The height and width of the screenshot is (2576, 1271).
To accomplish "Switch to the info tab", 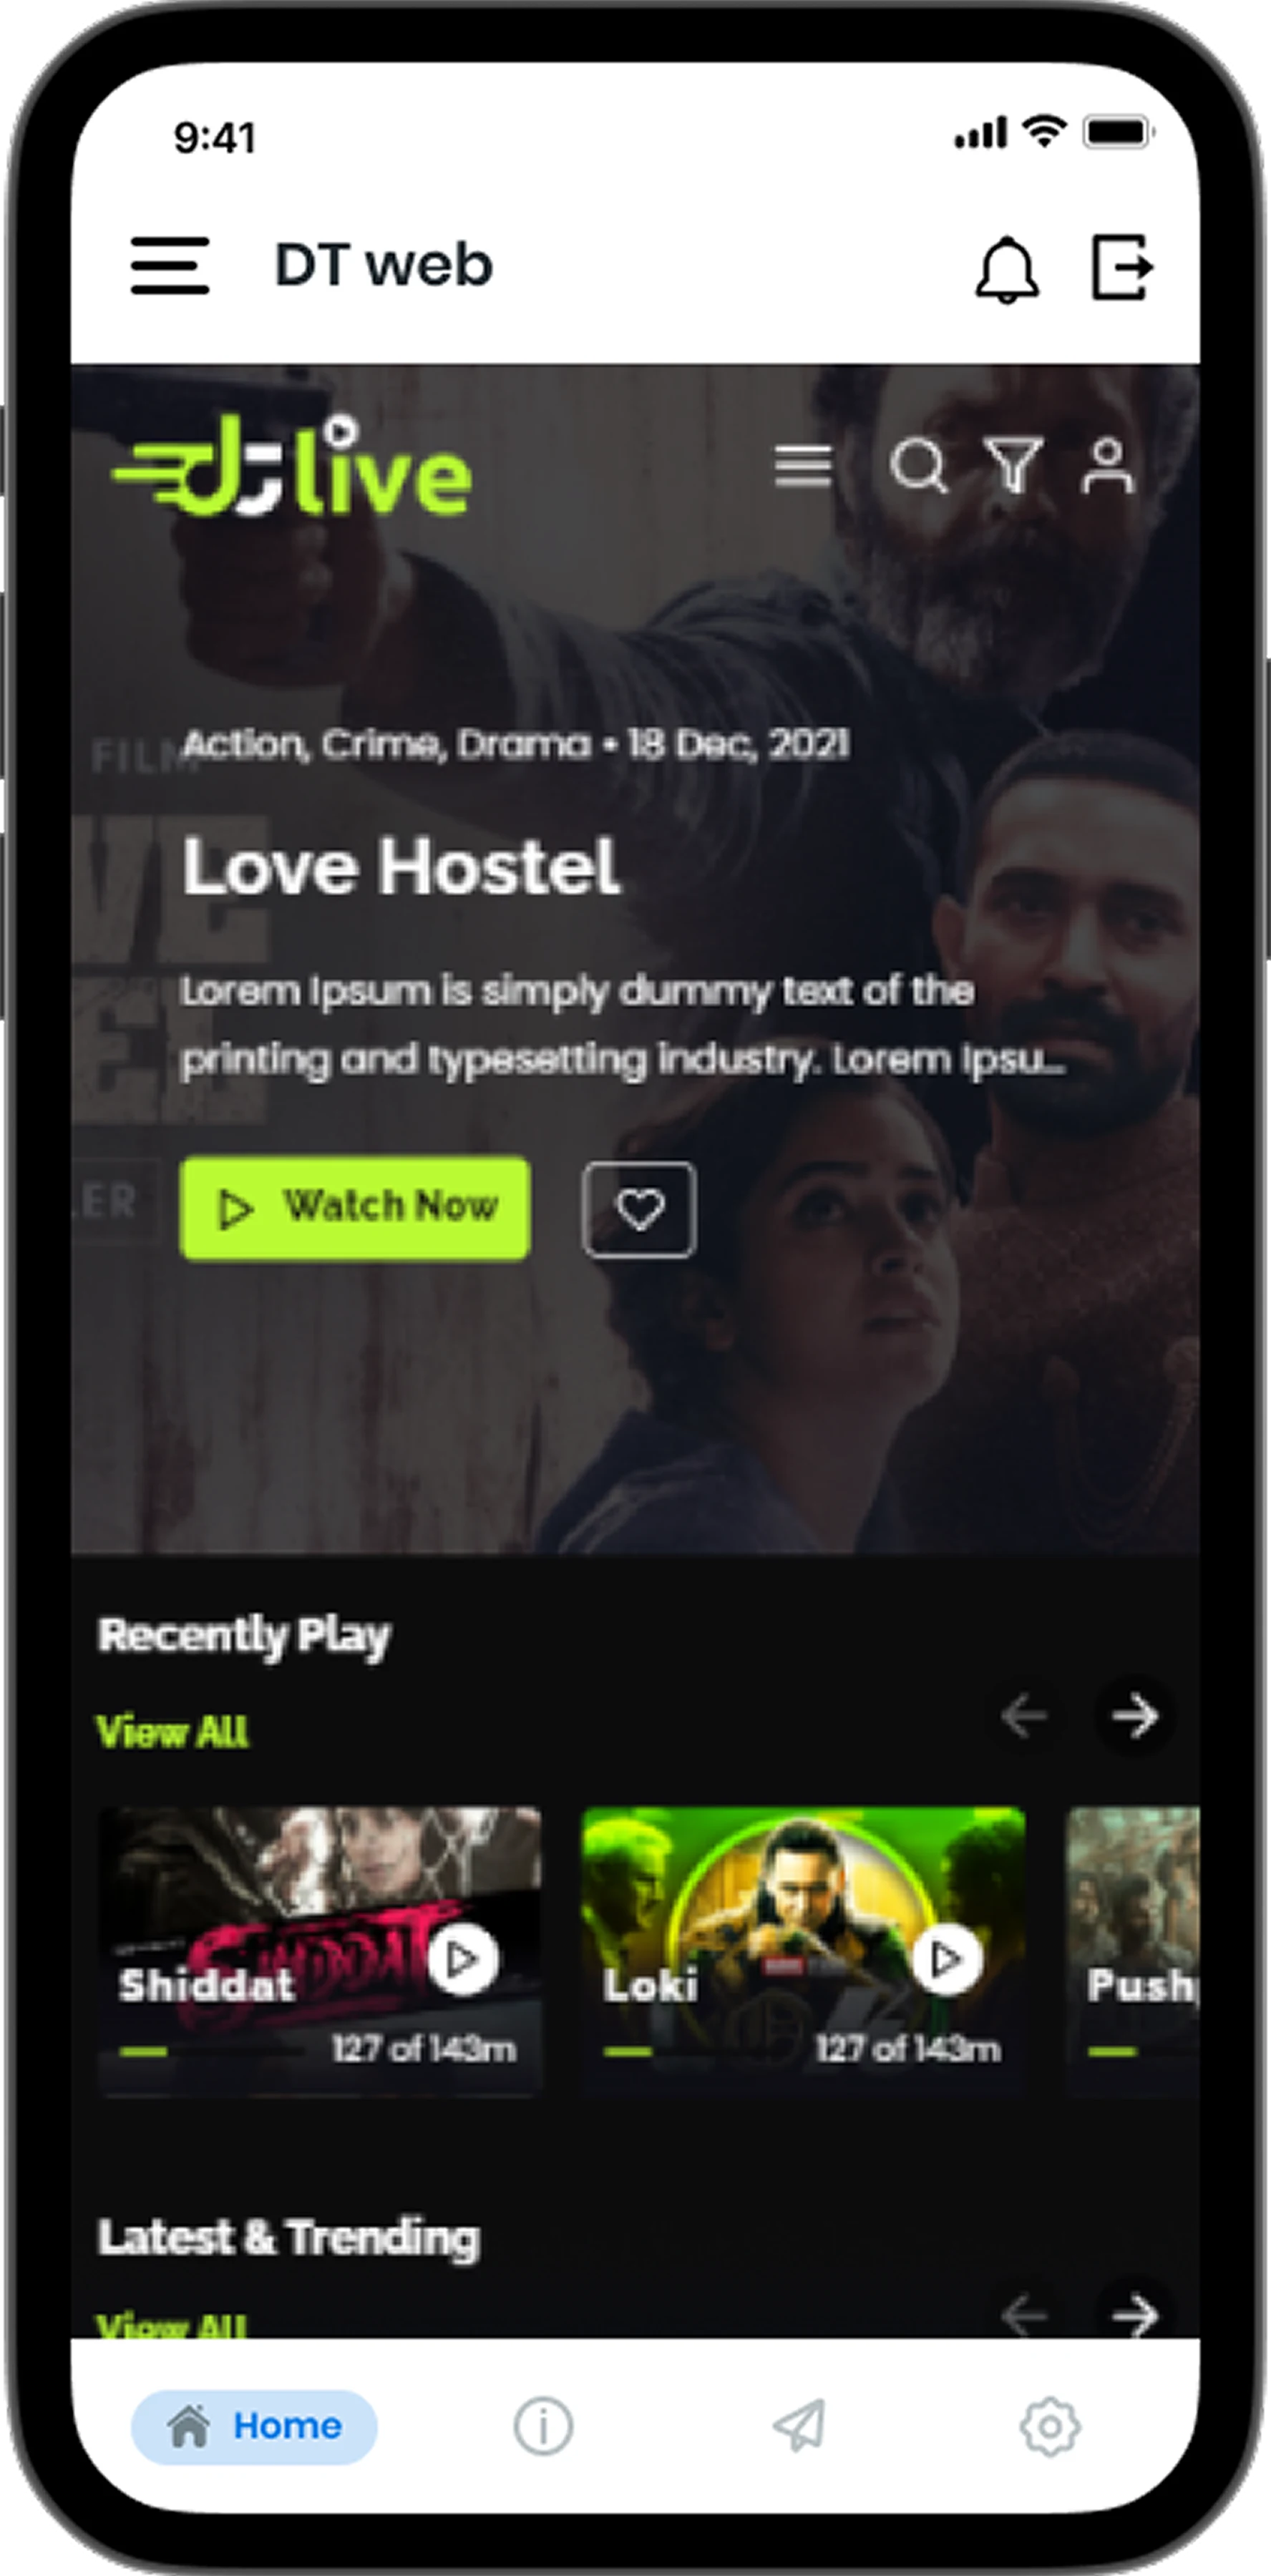I will [x=543, y=2426].
